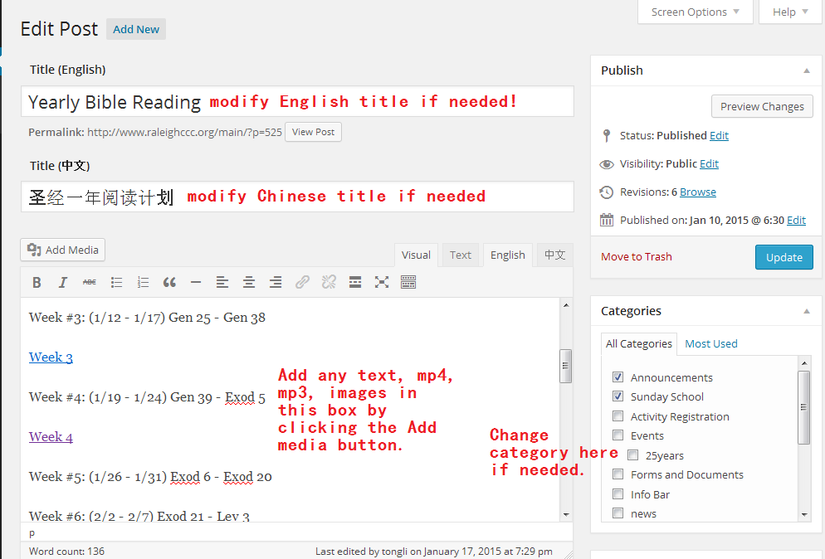Edit the post Visibility

pos(709,164)
